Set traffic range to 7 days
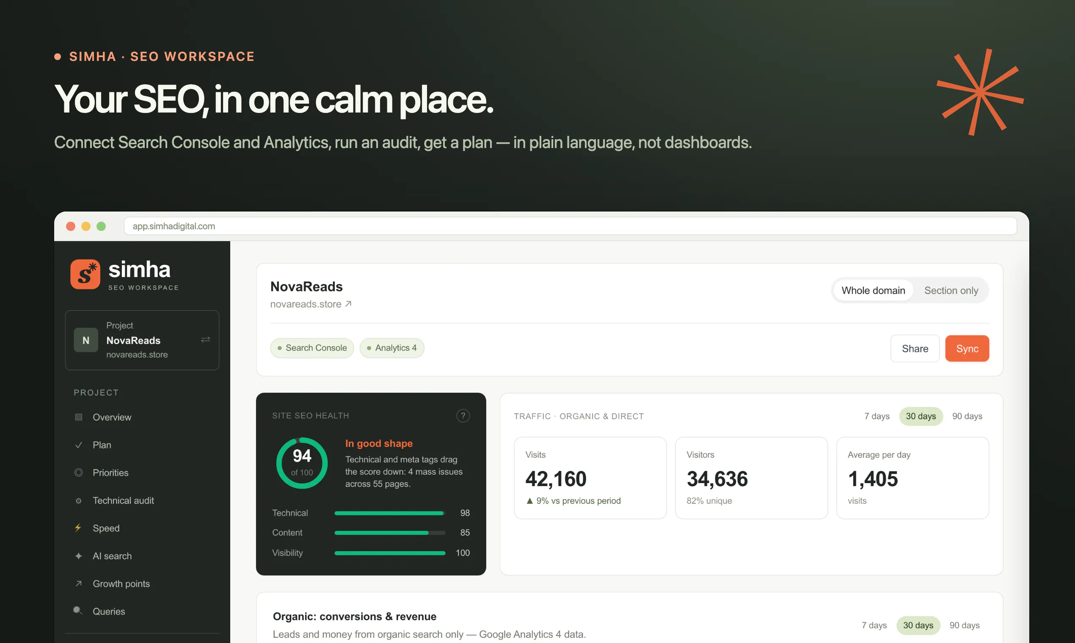1075x643 pixels. tap(877, 416)
